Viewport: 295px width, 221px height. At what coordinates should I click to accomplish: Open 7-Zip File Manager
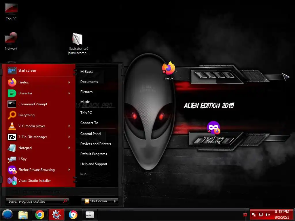39,137
